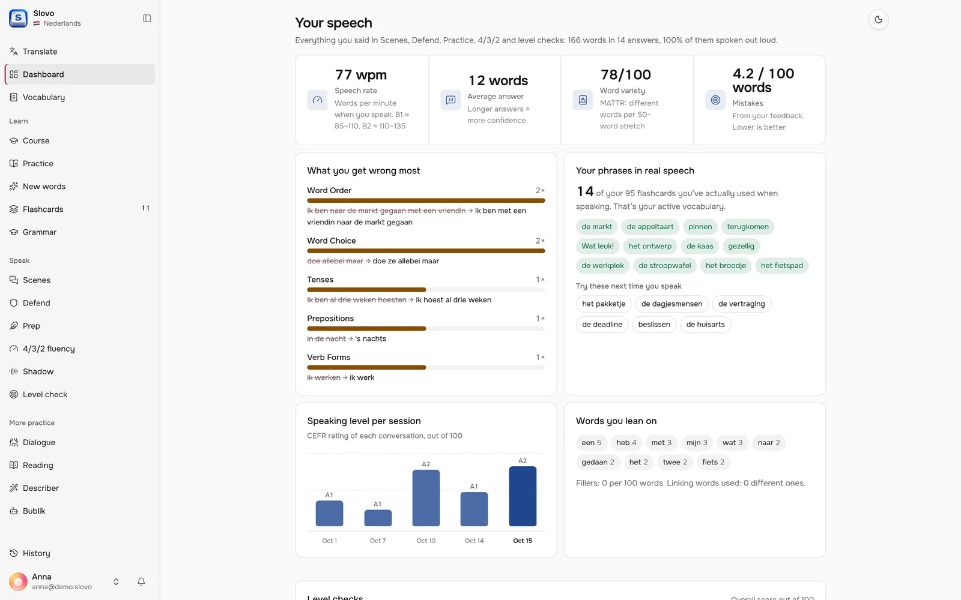The width and height of the screenshot is (961, 600).
Task: Click the 'ik werken' Verb Forms correction text
Action: click(324, 377)
